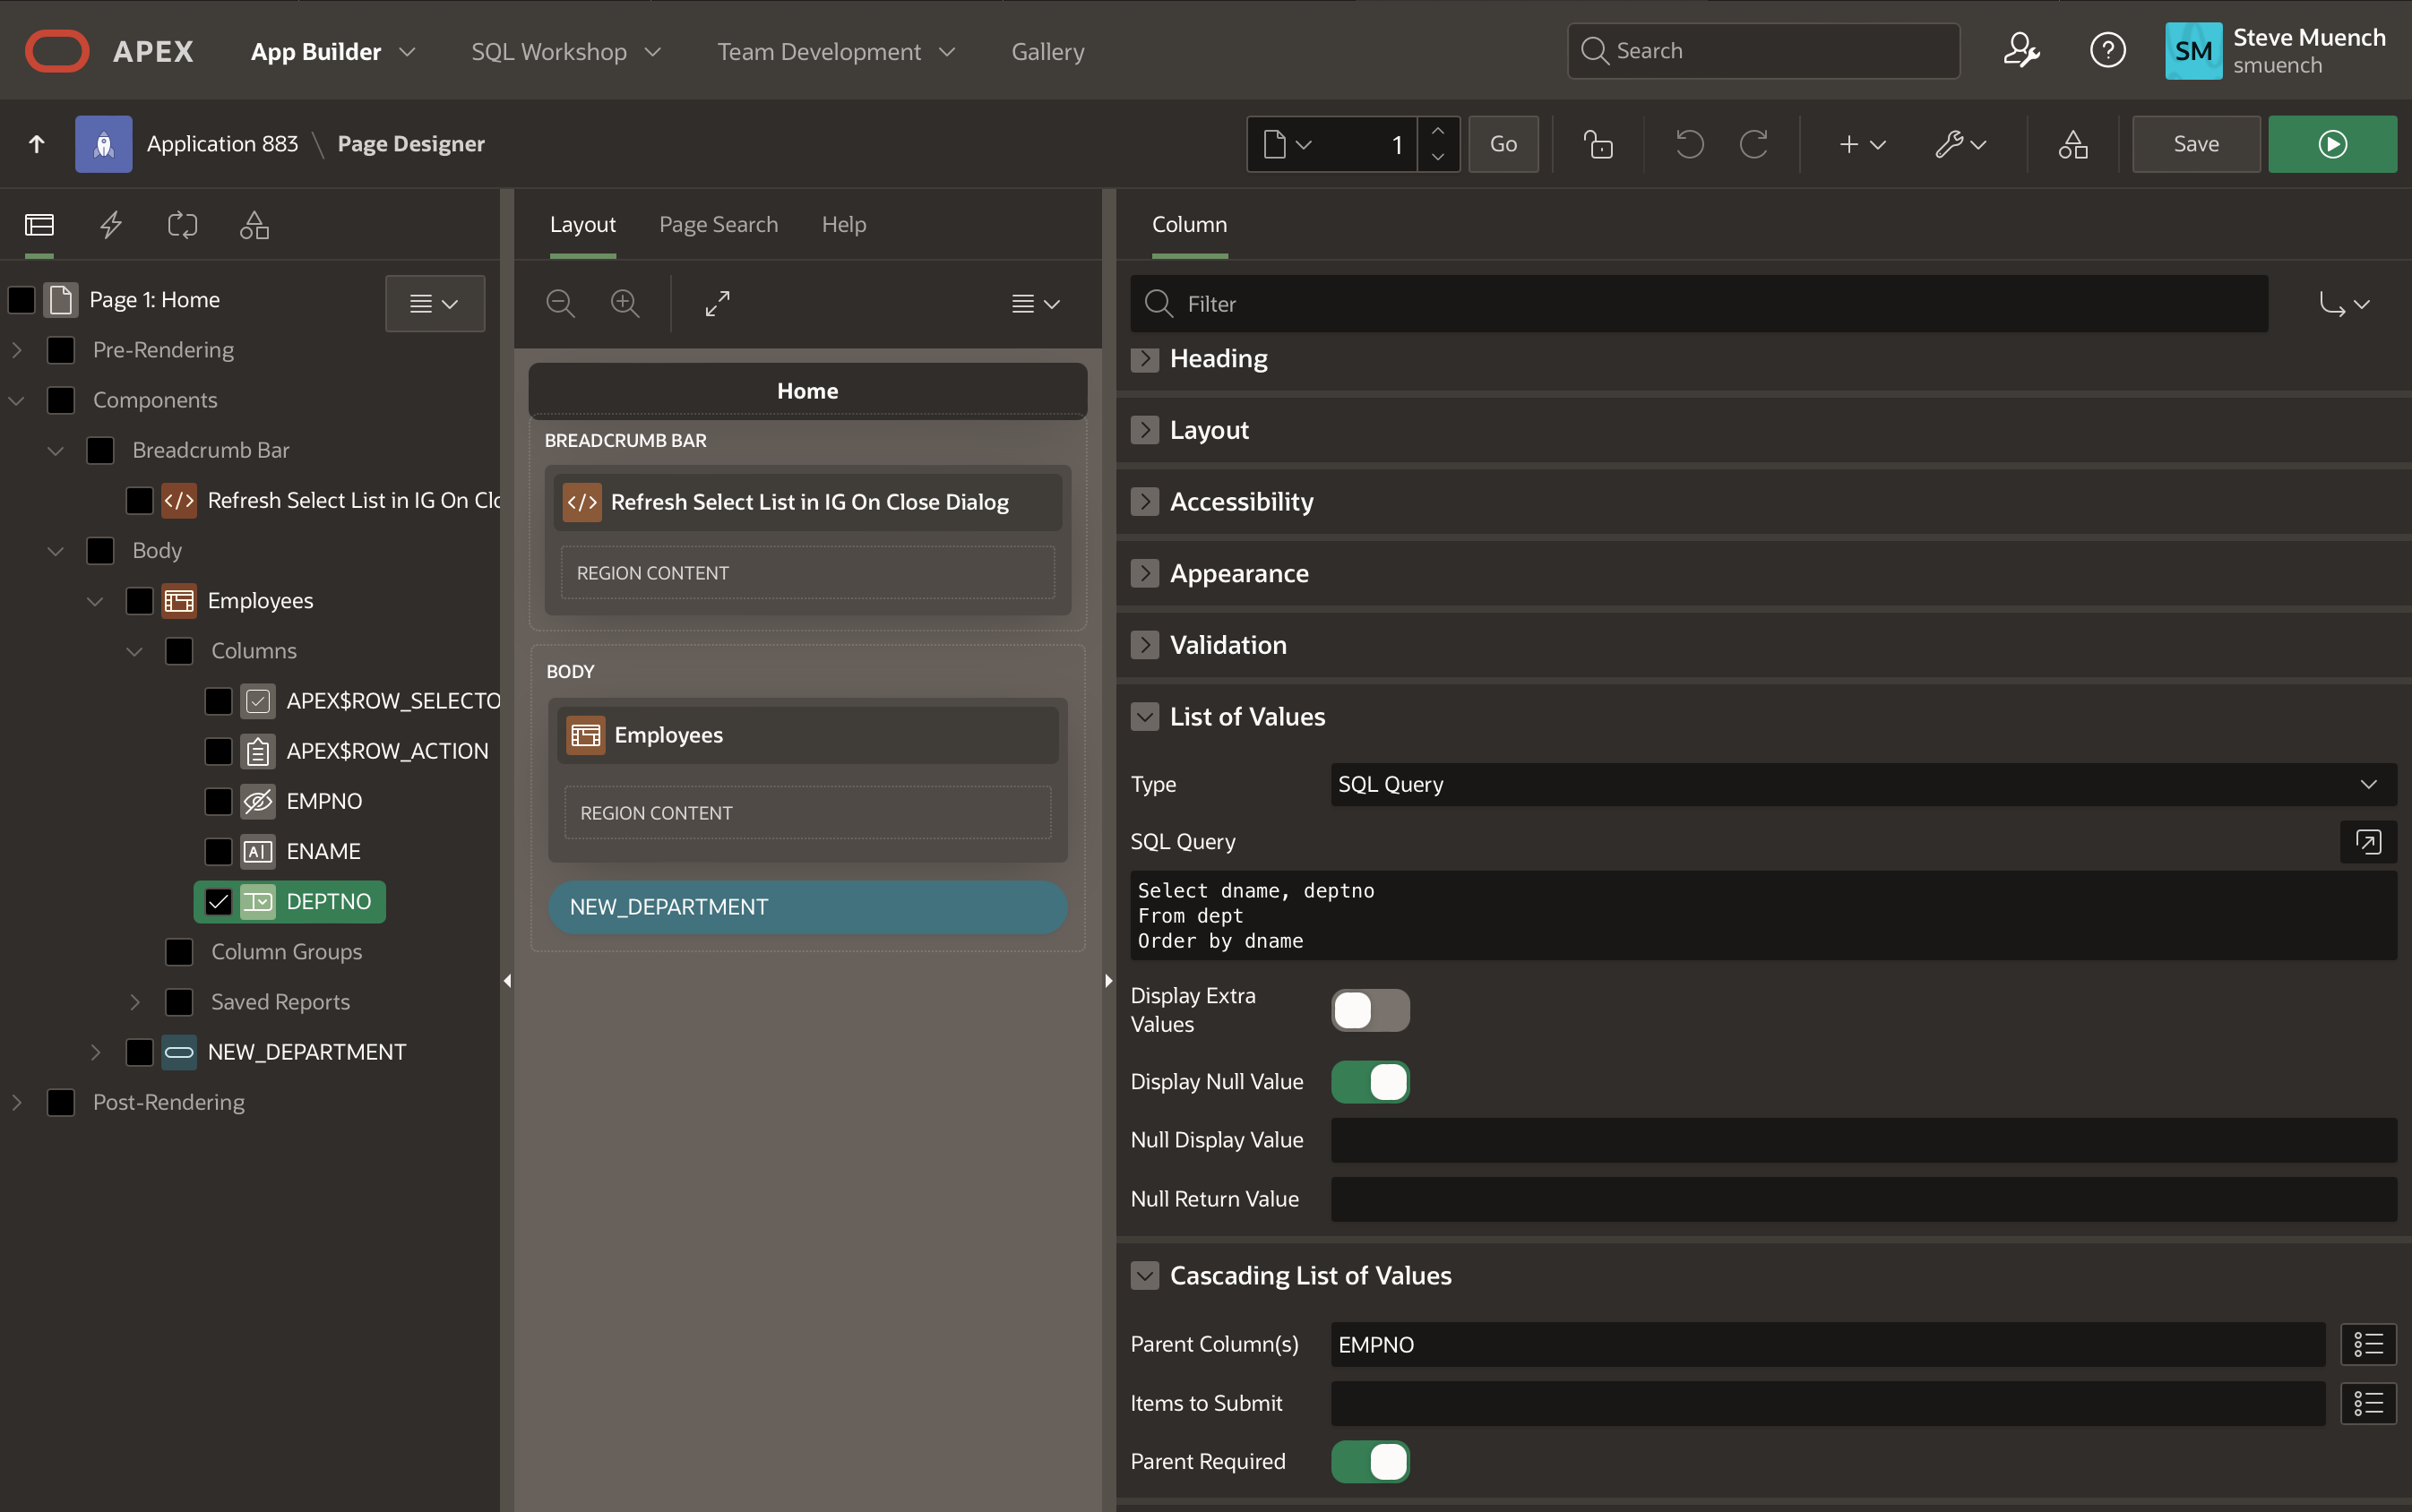Viewport: 2412px width, 1512px height.
Task: Click the undo icon in the toolbar
Action: (1688, 144)
